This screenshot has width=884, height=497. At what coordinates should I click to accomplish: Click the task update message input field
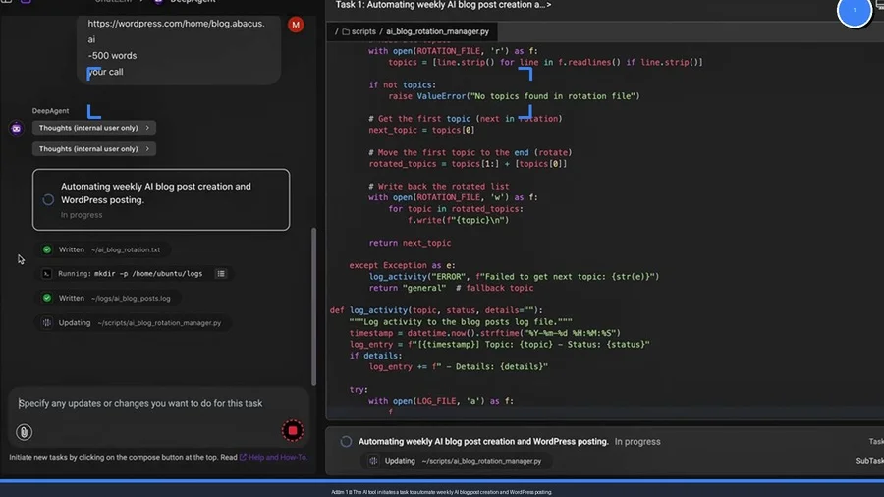point(147,403)
